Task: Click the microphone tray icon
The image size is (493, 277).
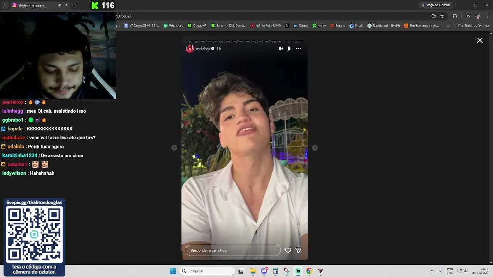Action: (440, 271)
